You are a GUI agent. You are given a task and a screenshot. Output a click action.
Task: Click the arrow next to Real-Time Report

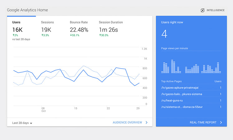pyautogui.click(x=221, y=123)
